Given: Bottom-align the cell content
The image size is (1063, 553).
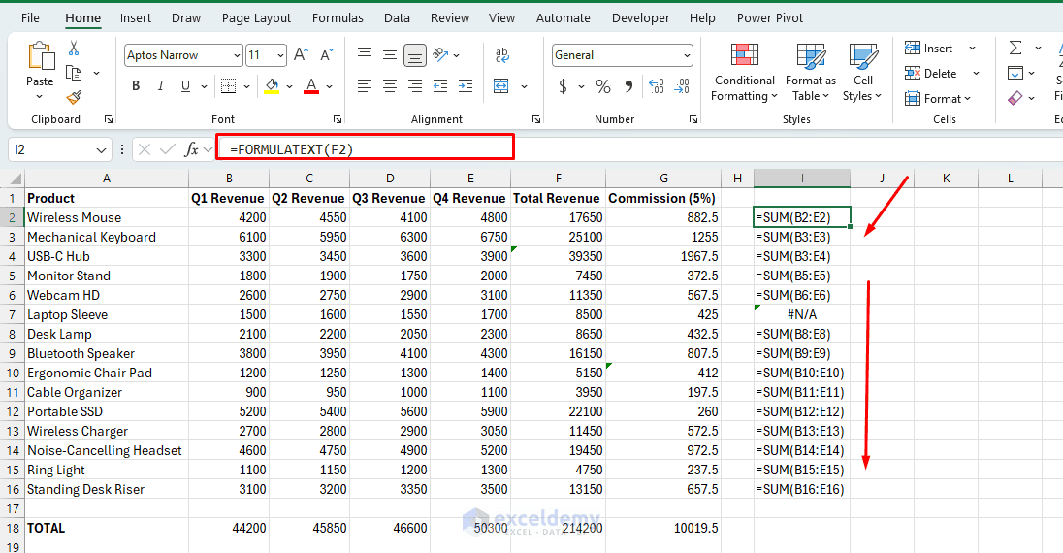Looking at the screenshot, I should pos(415,55).
